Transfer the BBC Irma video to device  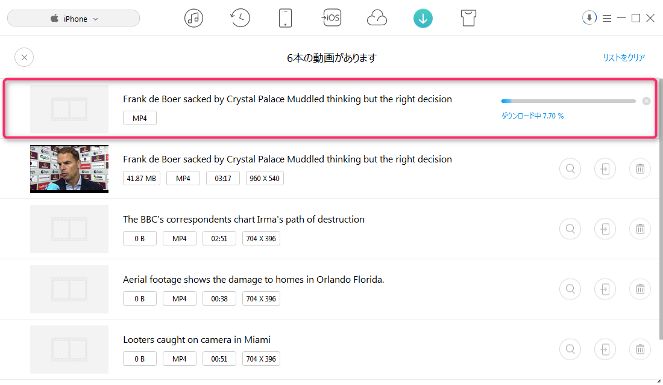coord(605,229)
